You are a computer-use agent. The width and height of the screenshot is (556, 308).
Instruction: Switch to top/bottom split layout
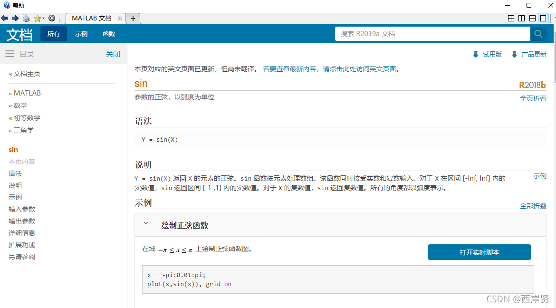click(532, 19)
